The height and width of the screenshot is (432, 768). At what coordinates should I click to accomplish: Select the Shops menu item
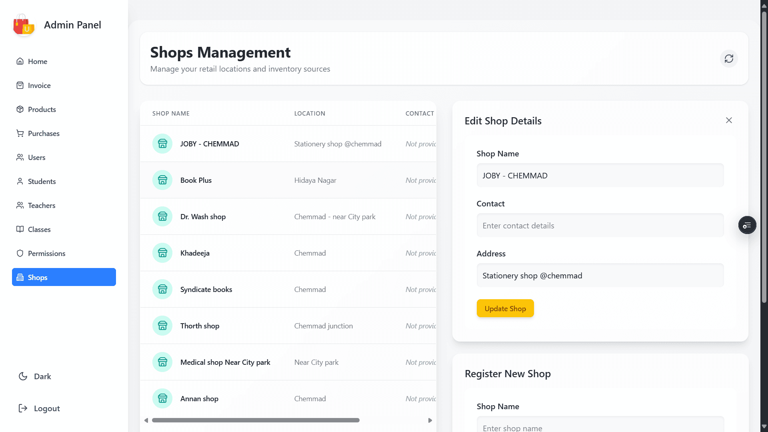tap(64, 277)
